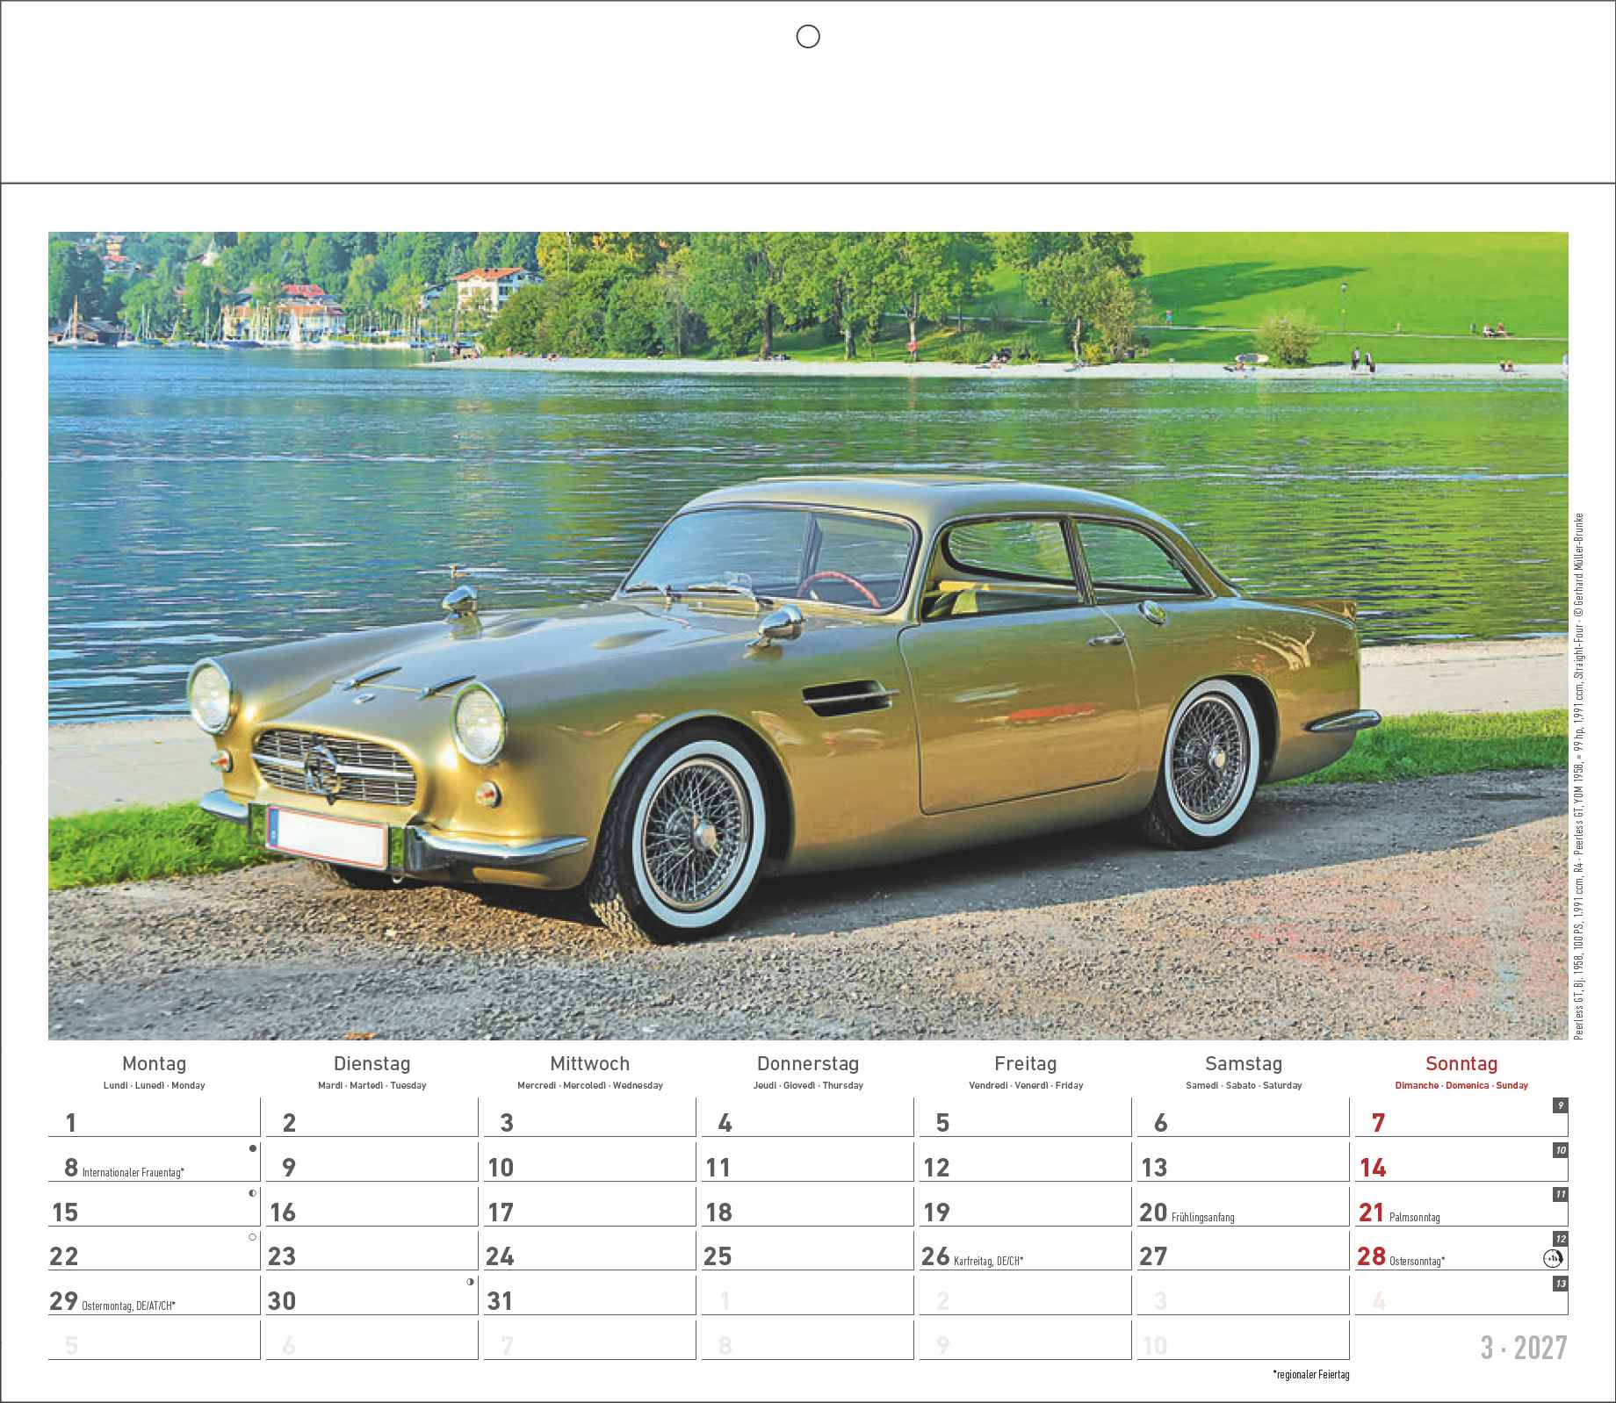Select the red date 14
Viewport: 1616px width, 1403px height.
tap(1373, 1168)
